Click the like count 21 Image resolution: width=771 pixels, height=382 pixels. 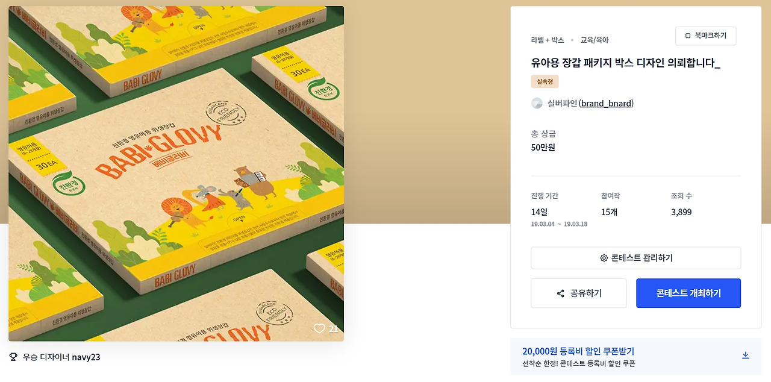tap(333, 329)
